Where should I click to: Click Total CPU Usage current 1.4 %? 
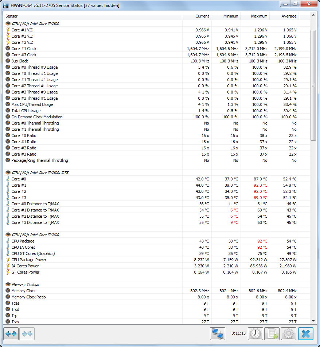click(x=203, y=110)
